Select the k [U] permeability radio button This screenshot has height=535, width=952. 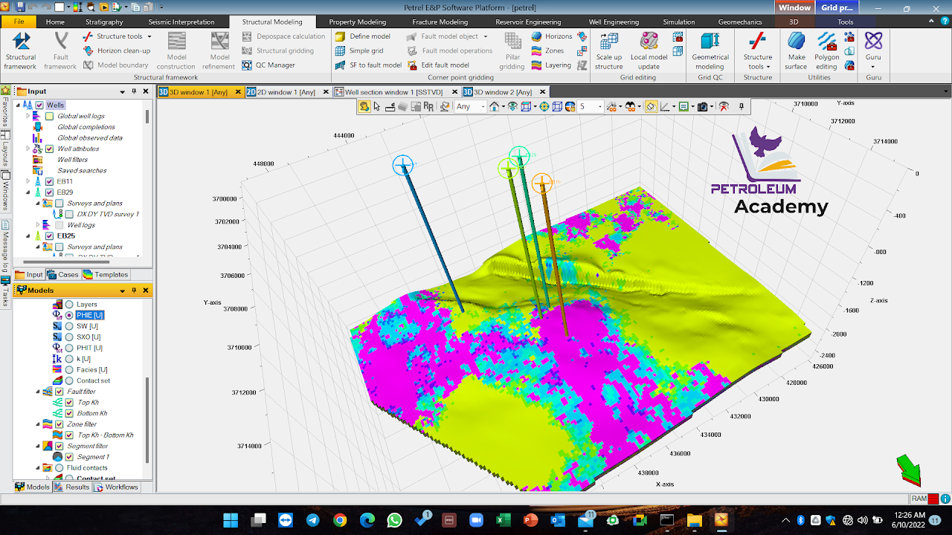(x=69, y=359)
